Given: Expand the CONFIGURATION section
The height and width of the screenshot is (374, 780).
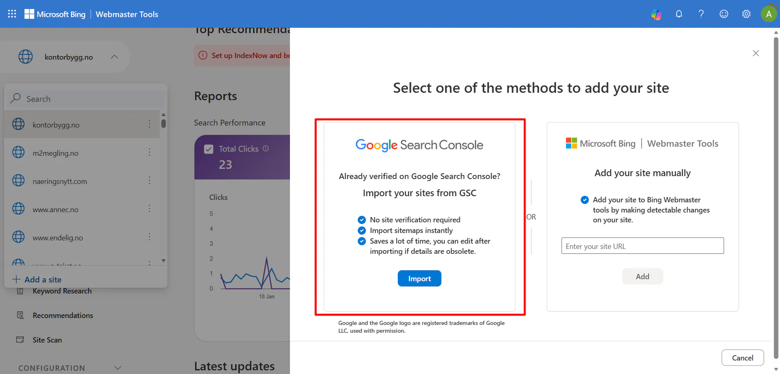Looking at the screenshot, I should 117,367.
